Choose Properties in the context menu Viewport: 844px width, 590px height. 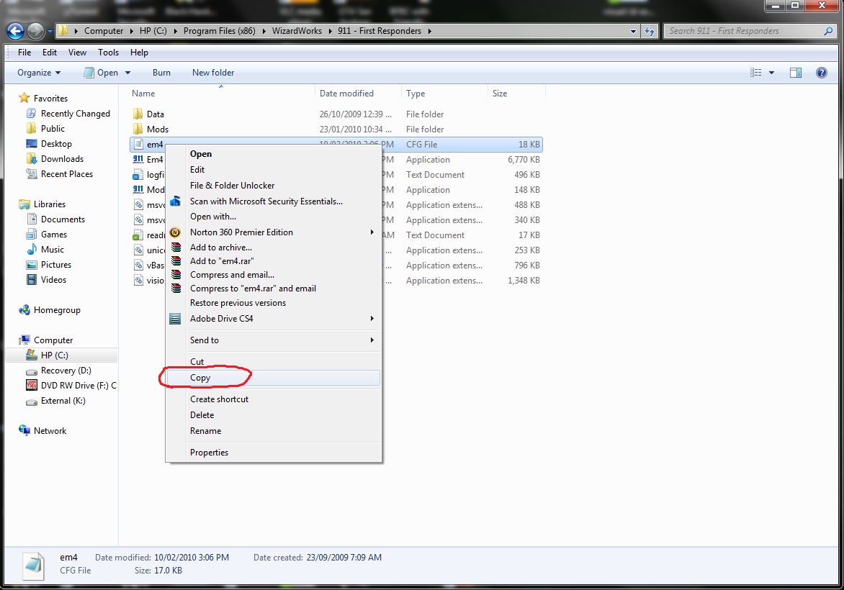click(x=274, y=453)
